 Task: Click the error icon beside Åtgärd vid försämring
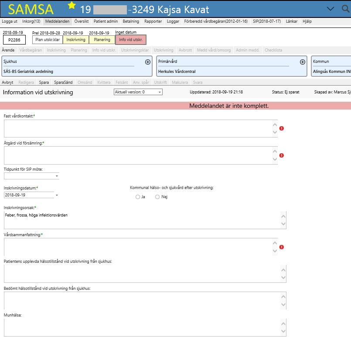282,155
